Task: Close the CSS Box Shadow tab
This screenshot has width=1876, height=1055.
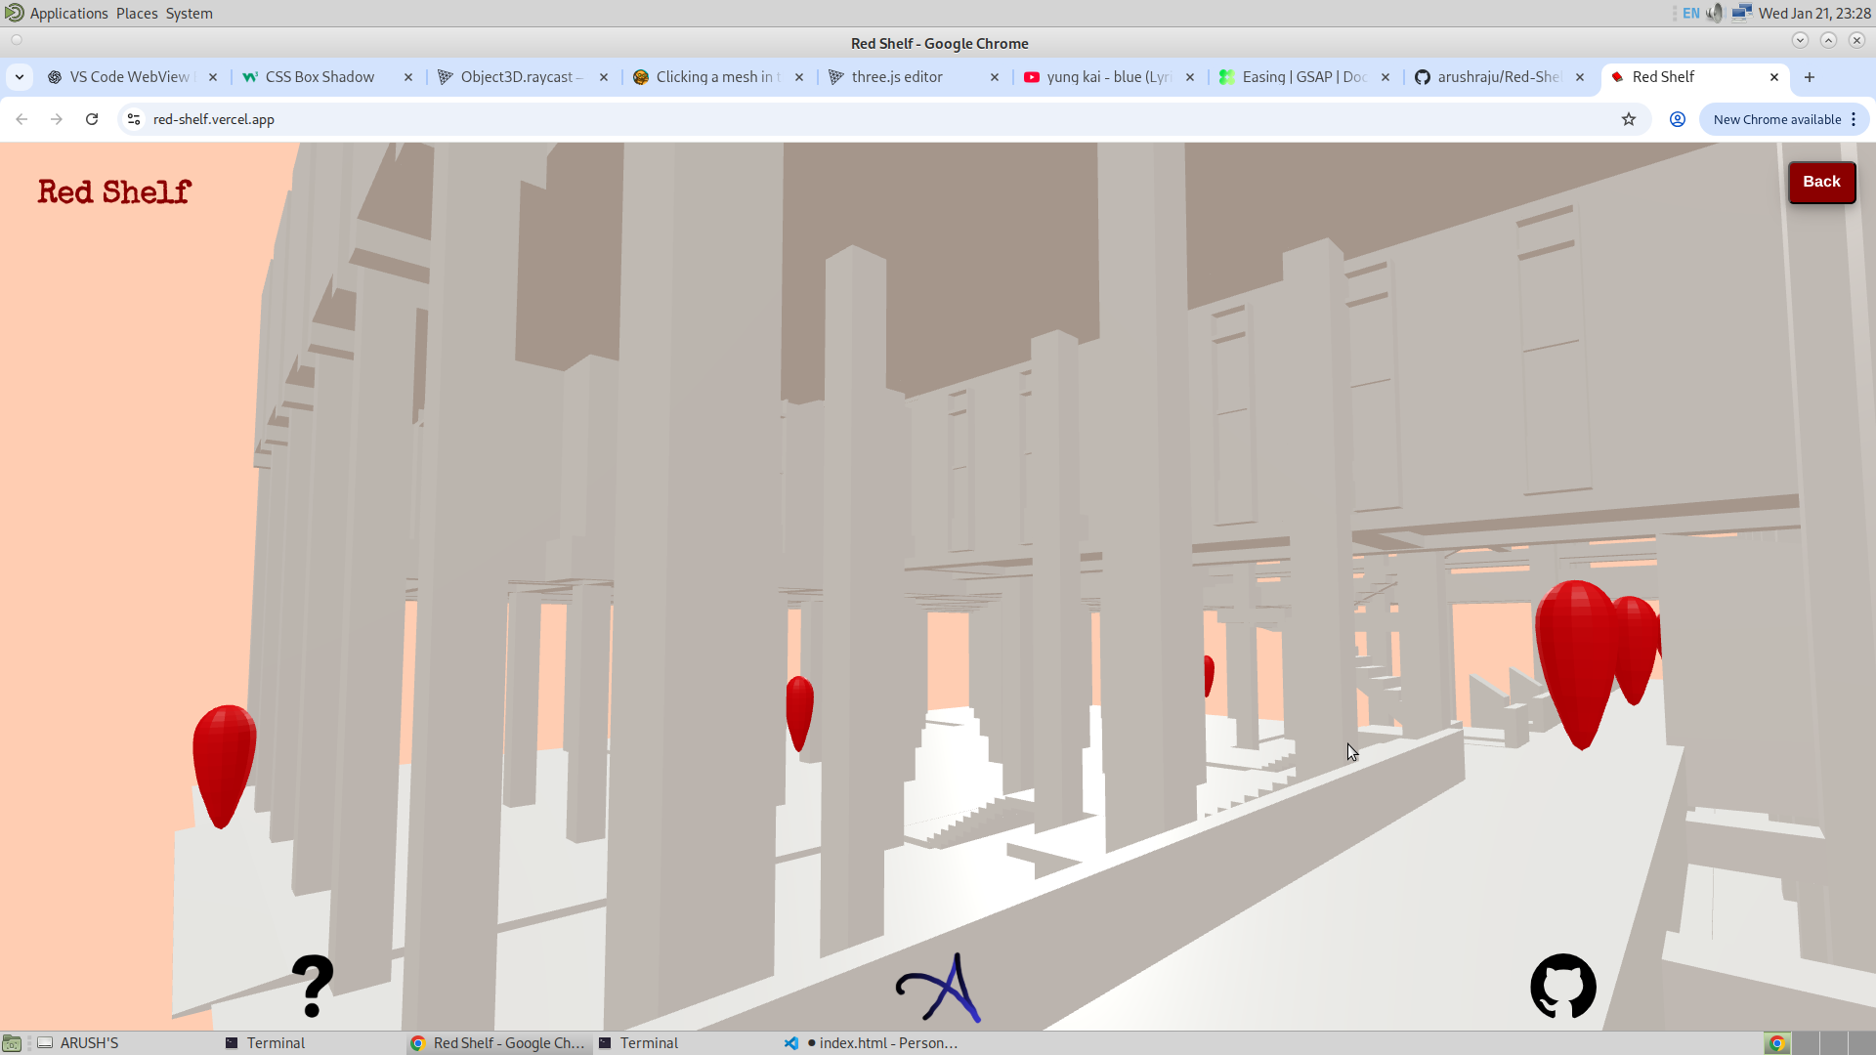Action: pos(408,77)
